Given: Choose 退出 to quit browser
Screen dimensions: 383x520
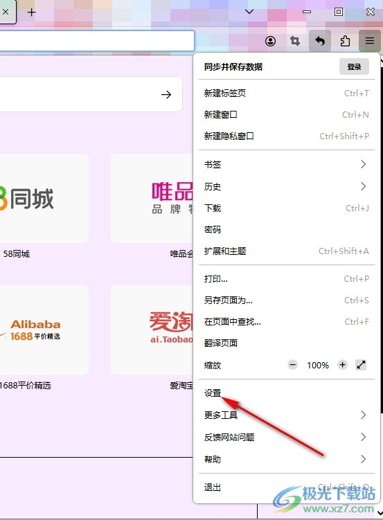Looking at the screenshot, I should pyautogui.click(x=287, y=487).
